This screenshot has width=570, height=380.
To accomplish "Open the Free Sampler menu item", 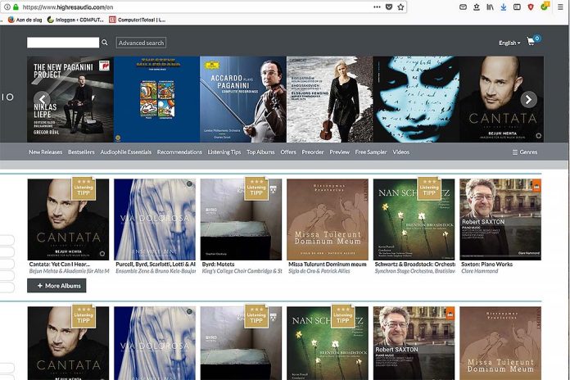I will (371, 152).
